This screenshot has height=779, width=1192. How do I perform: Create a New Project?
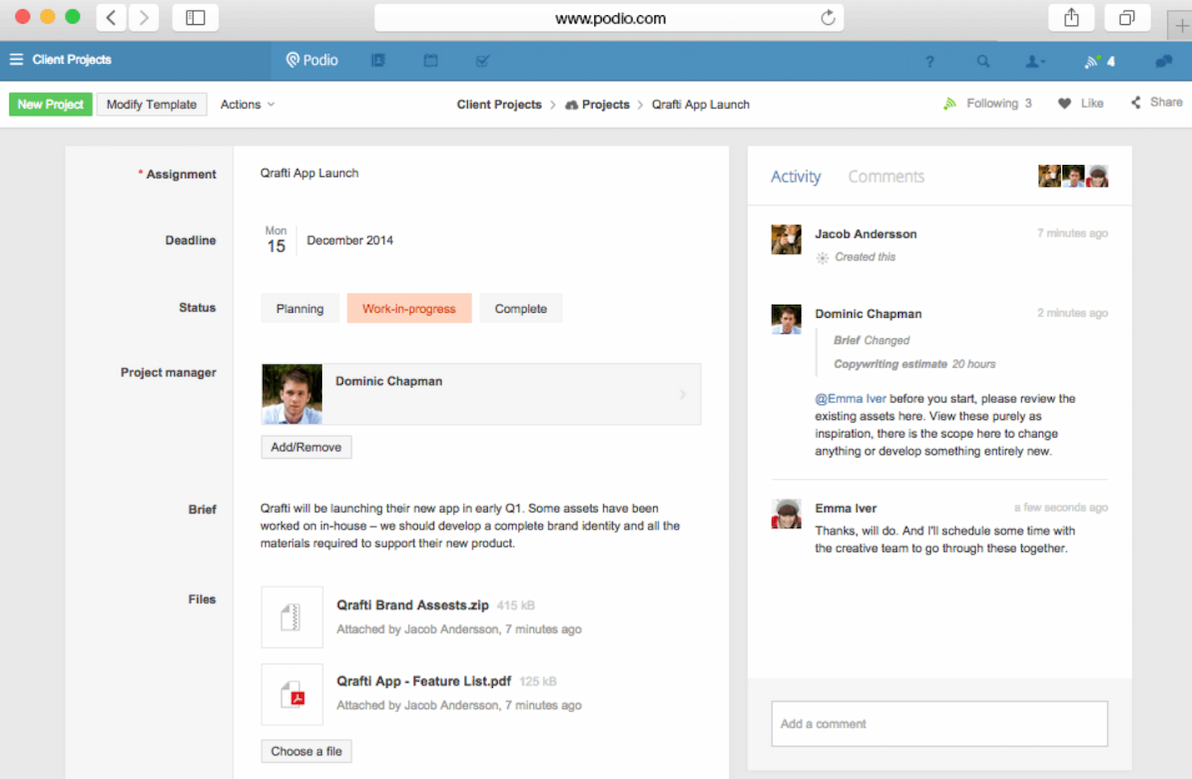click(x=50, y=104)
